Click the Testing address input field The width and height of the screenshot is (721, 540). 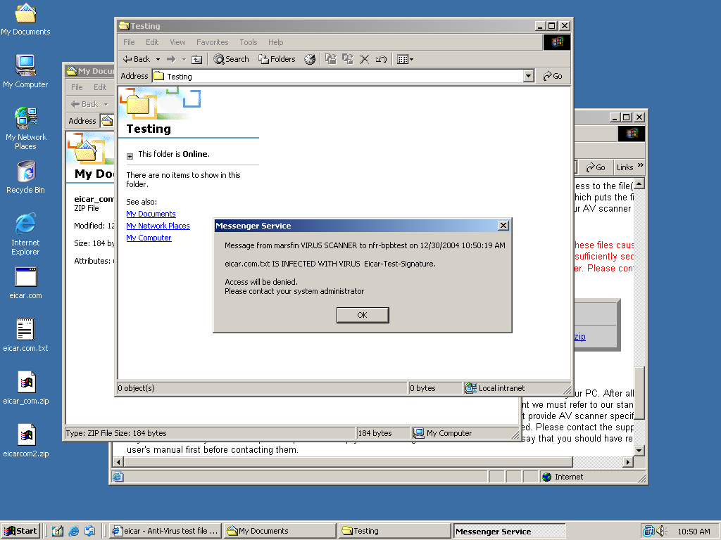coord(338,77)
